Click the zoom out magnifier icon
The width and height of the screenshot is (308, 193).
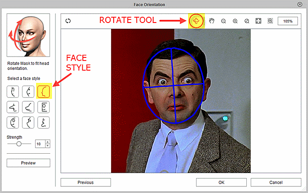pyautogui.click(x=223, y=21)
